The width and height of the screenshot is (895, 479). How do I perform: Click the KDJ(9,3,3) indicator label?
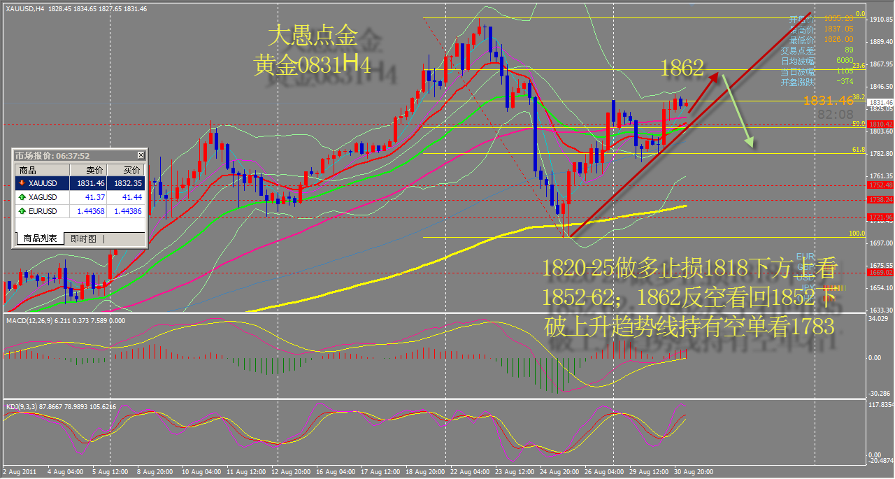coord(22,406)
